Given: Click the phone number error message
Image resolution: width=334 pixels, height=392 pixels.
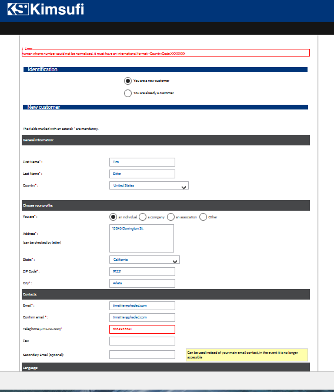Looking at the screenshot, I should pos(103,54).
